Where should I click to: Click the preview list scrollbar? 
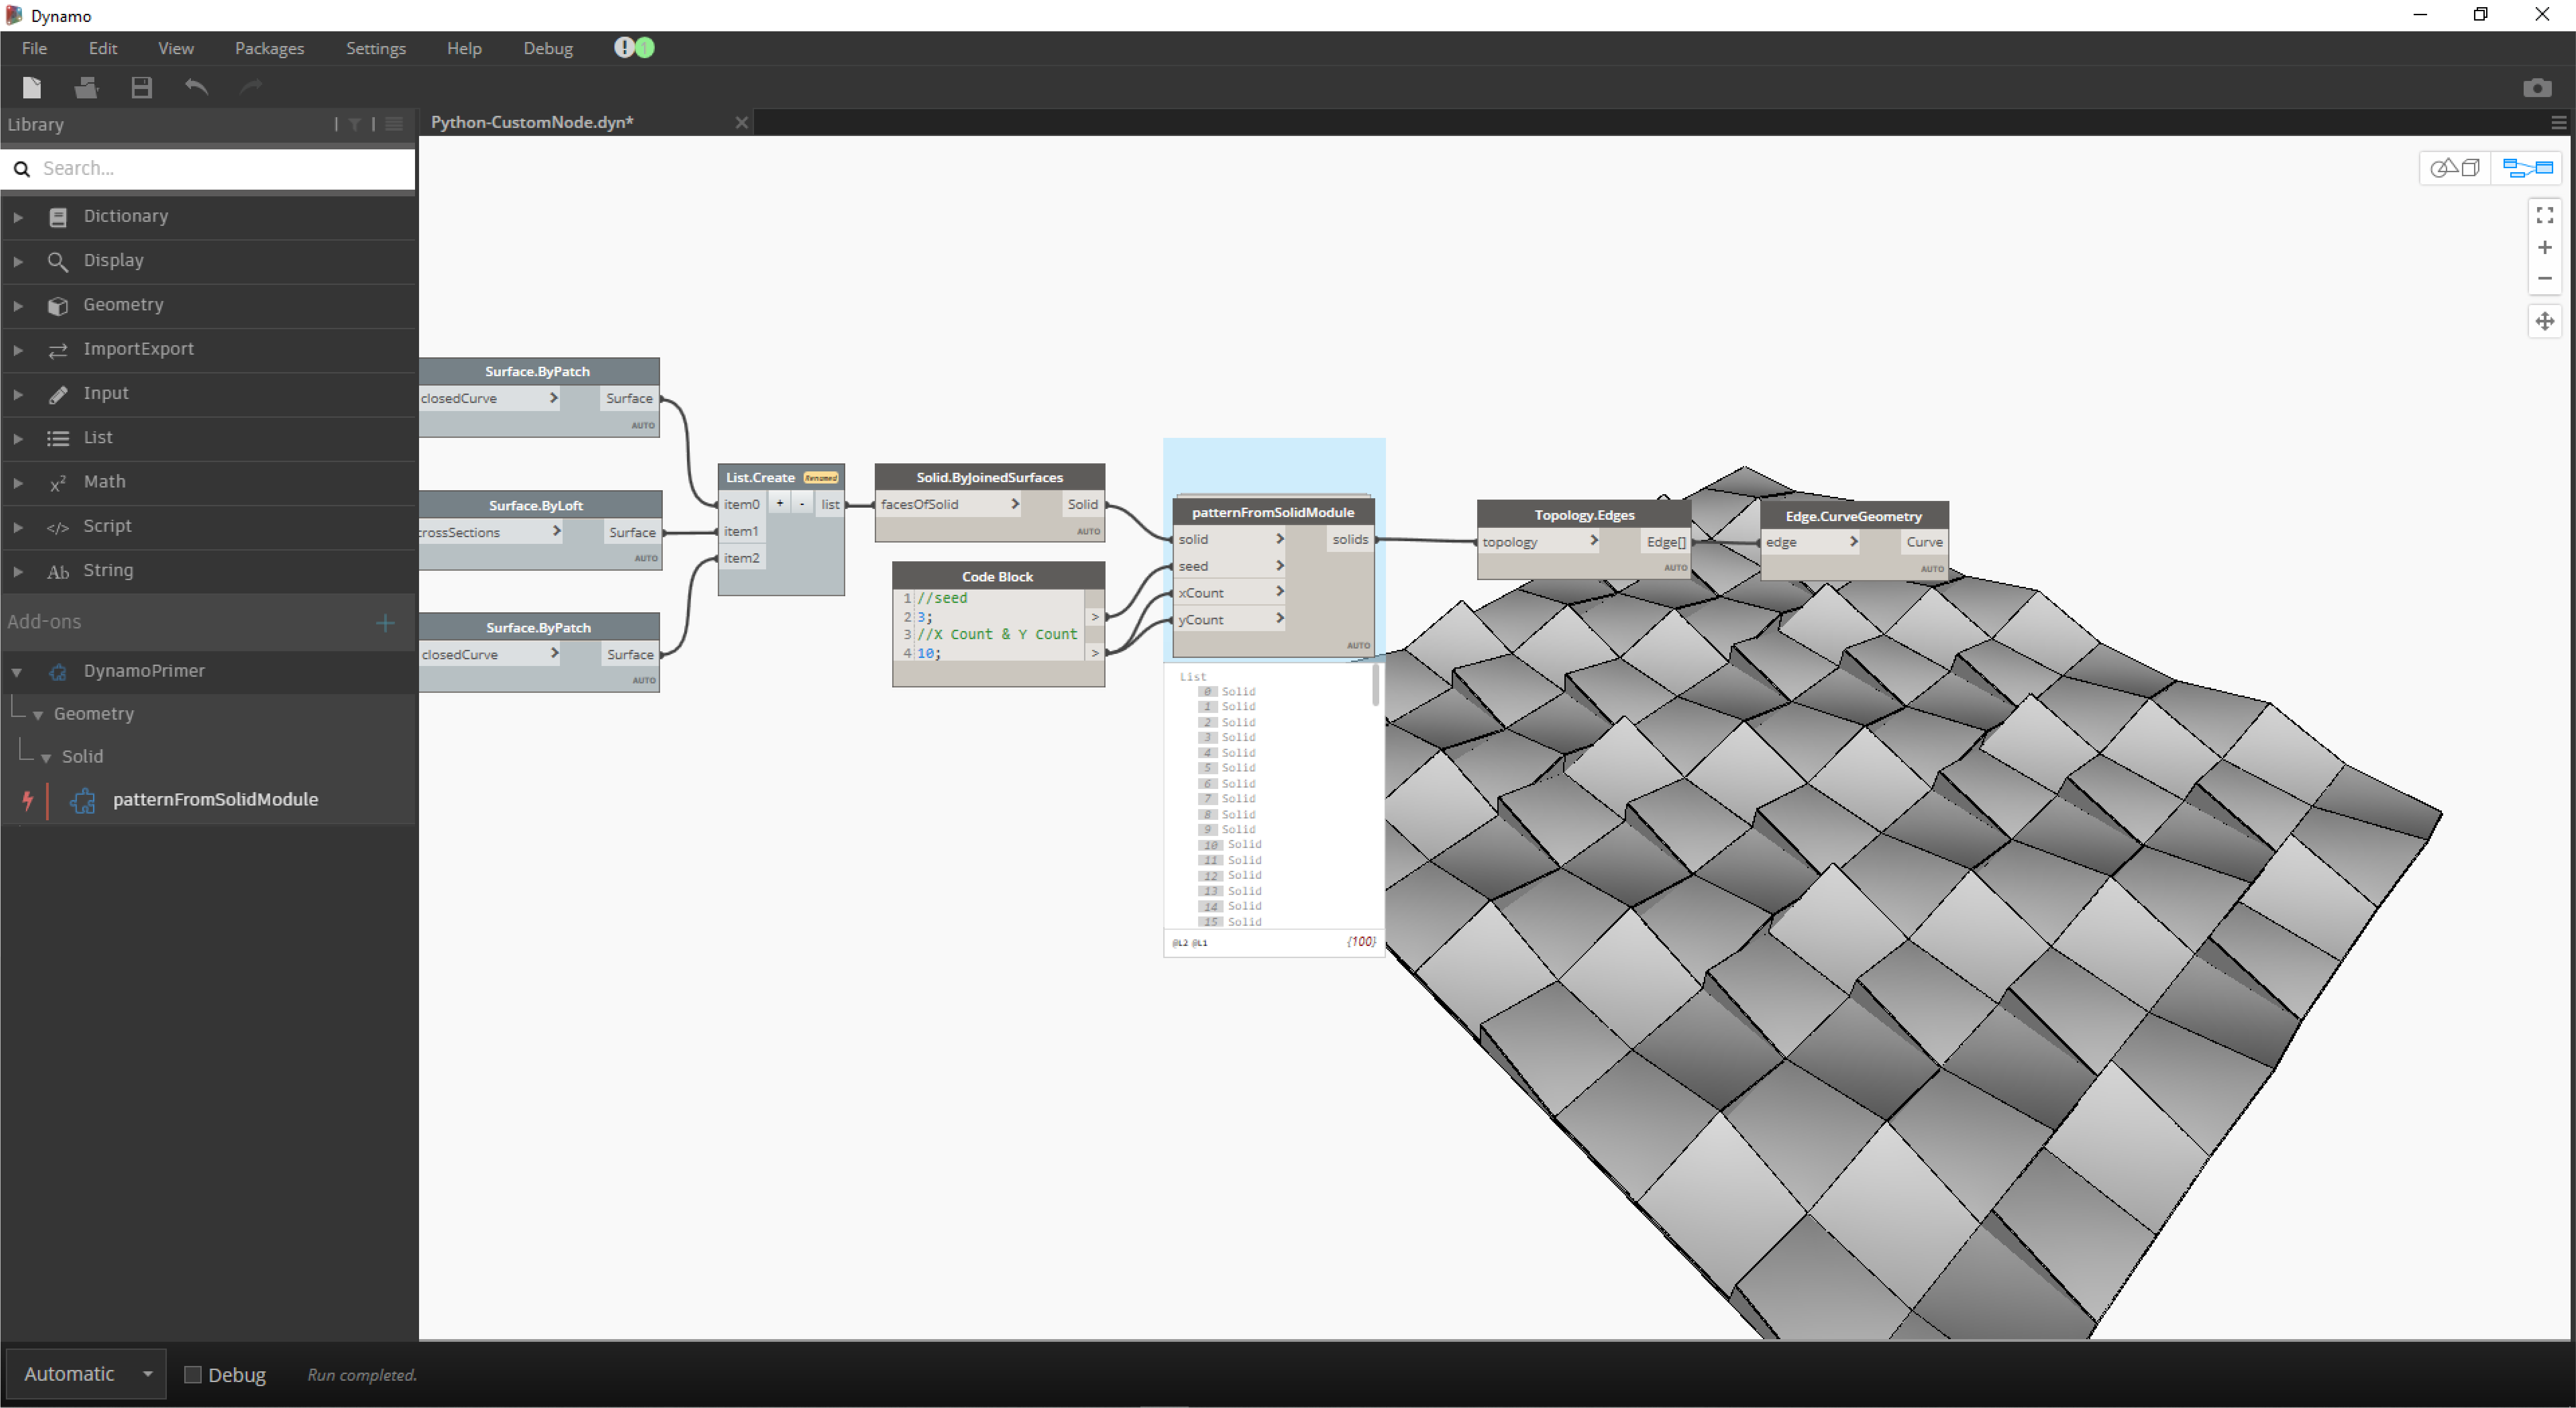point(1376,686)
